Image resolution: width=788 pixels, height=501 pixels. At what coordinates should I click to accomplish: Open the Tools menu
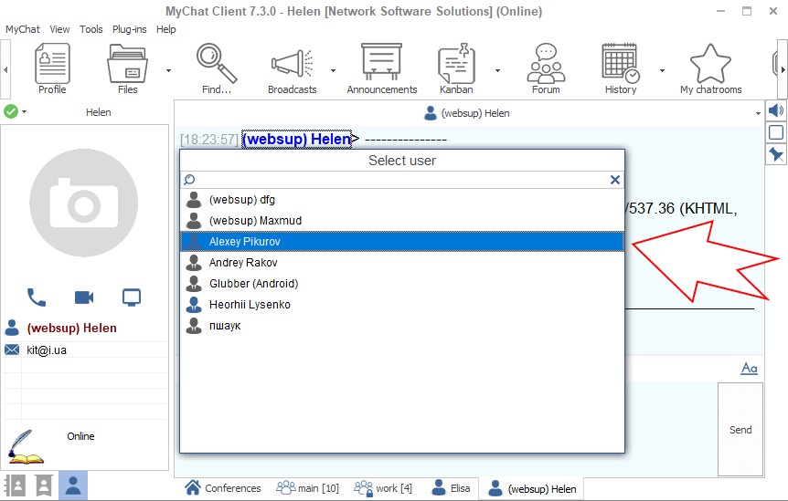click(x=91, y=29)
